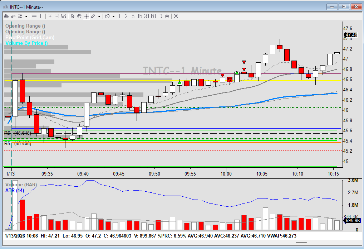This screenshot has height=249, width=364.
Task: Maximize the INTC chart window
Action: click(344, 7)
